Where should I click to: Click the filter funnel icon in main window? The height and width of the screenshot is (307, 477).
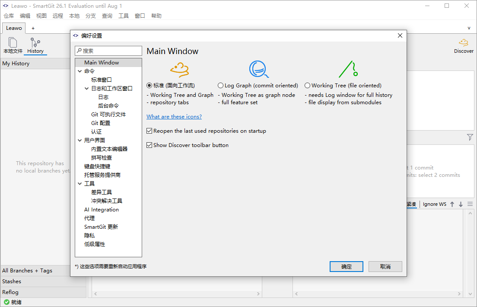470,138
